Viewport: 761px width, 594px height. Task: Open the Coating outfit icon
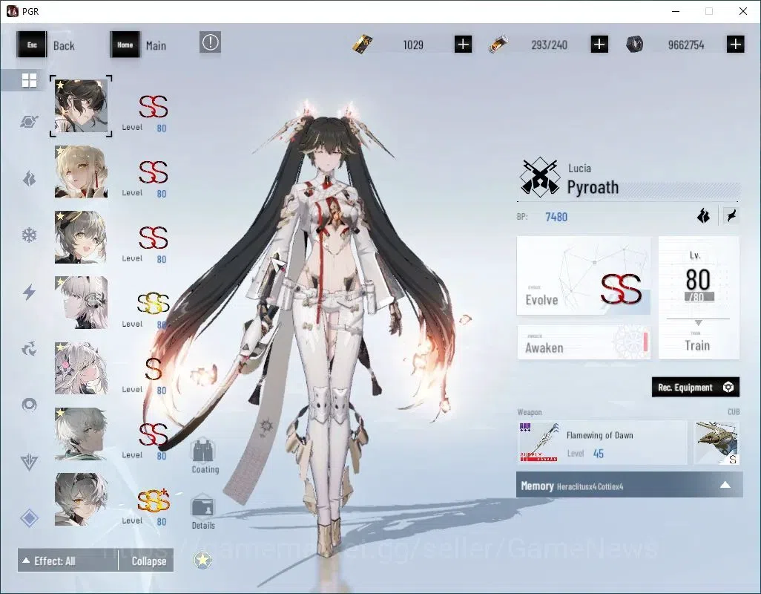click(x=204, y=457)
